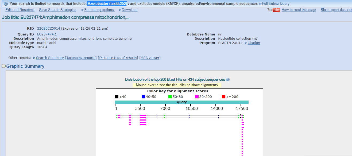Click How to read this page
Viewport: 352px width, 156px height.
coord(299,10)
